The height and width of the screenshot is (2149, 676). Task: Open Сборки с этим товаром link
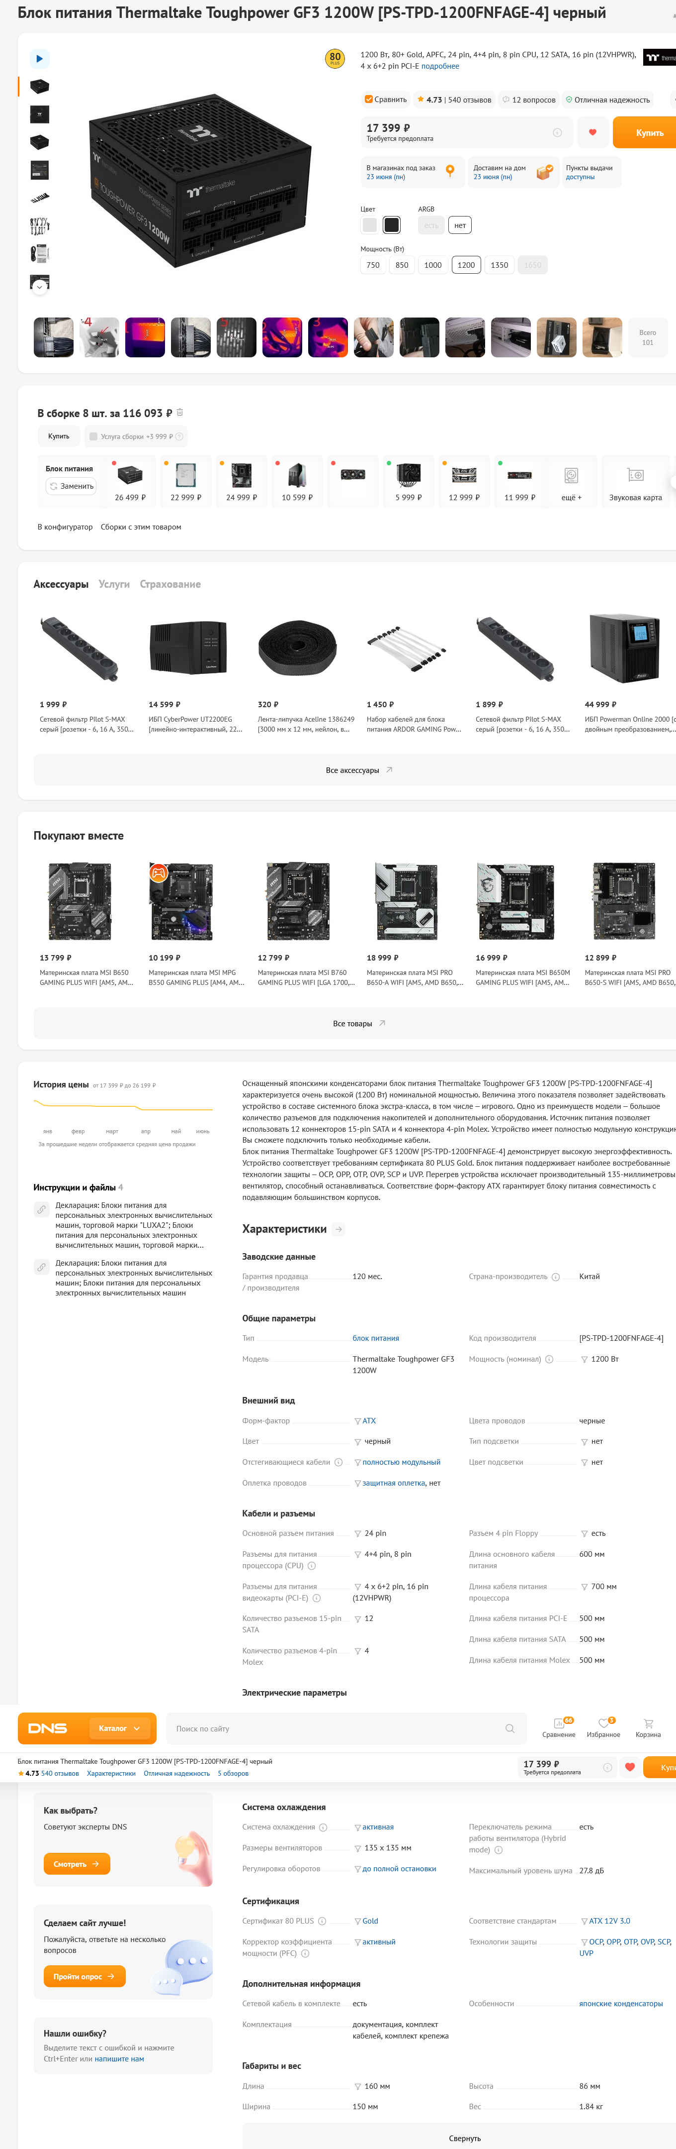[x=141, y=527]
